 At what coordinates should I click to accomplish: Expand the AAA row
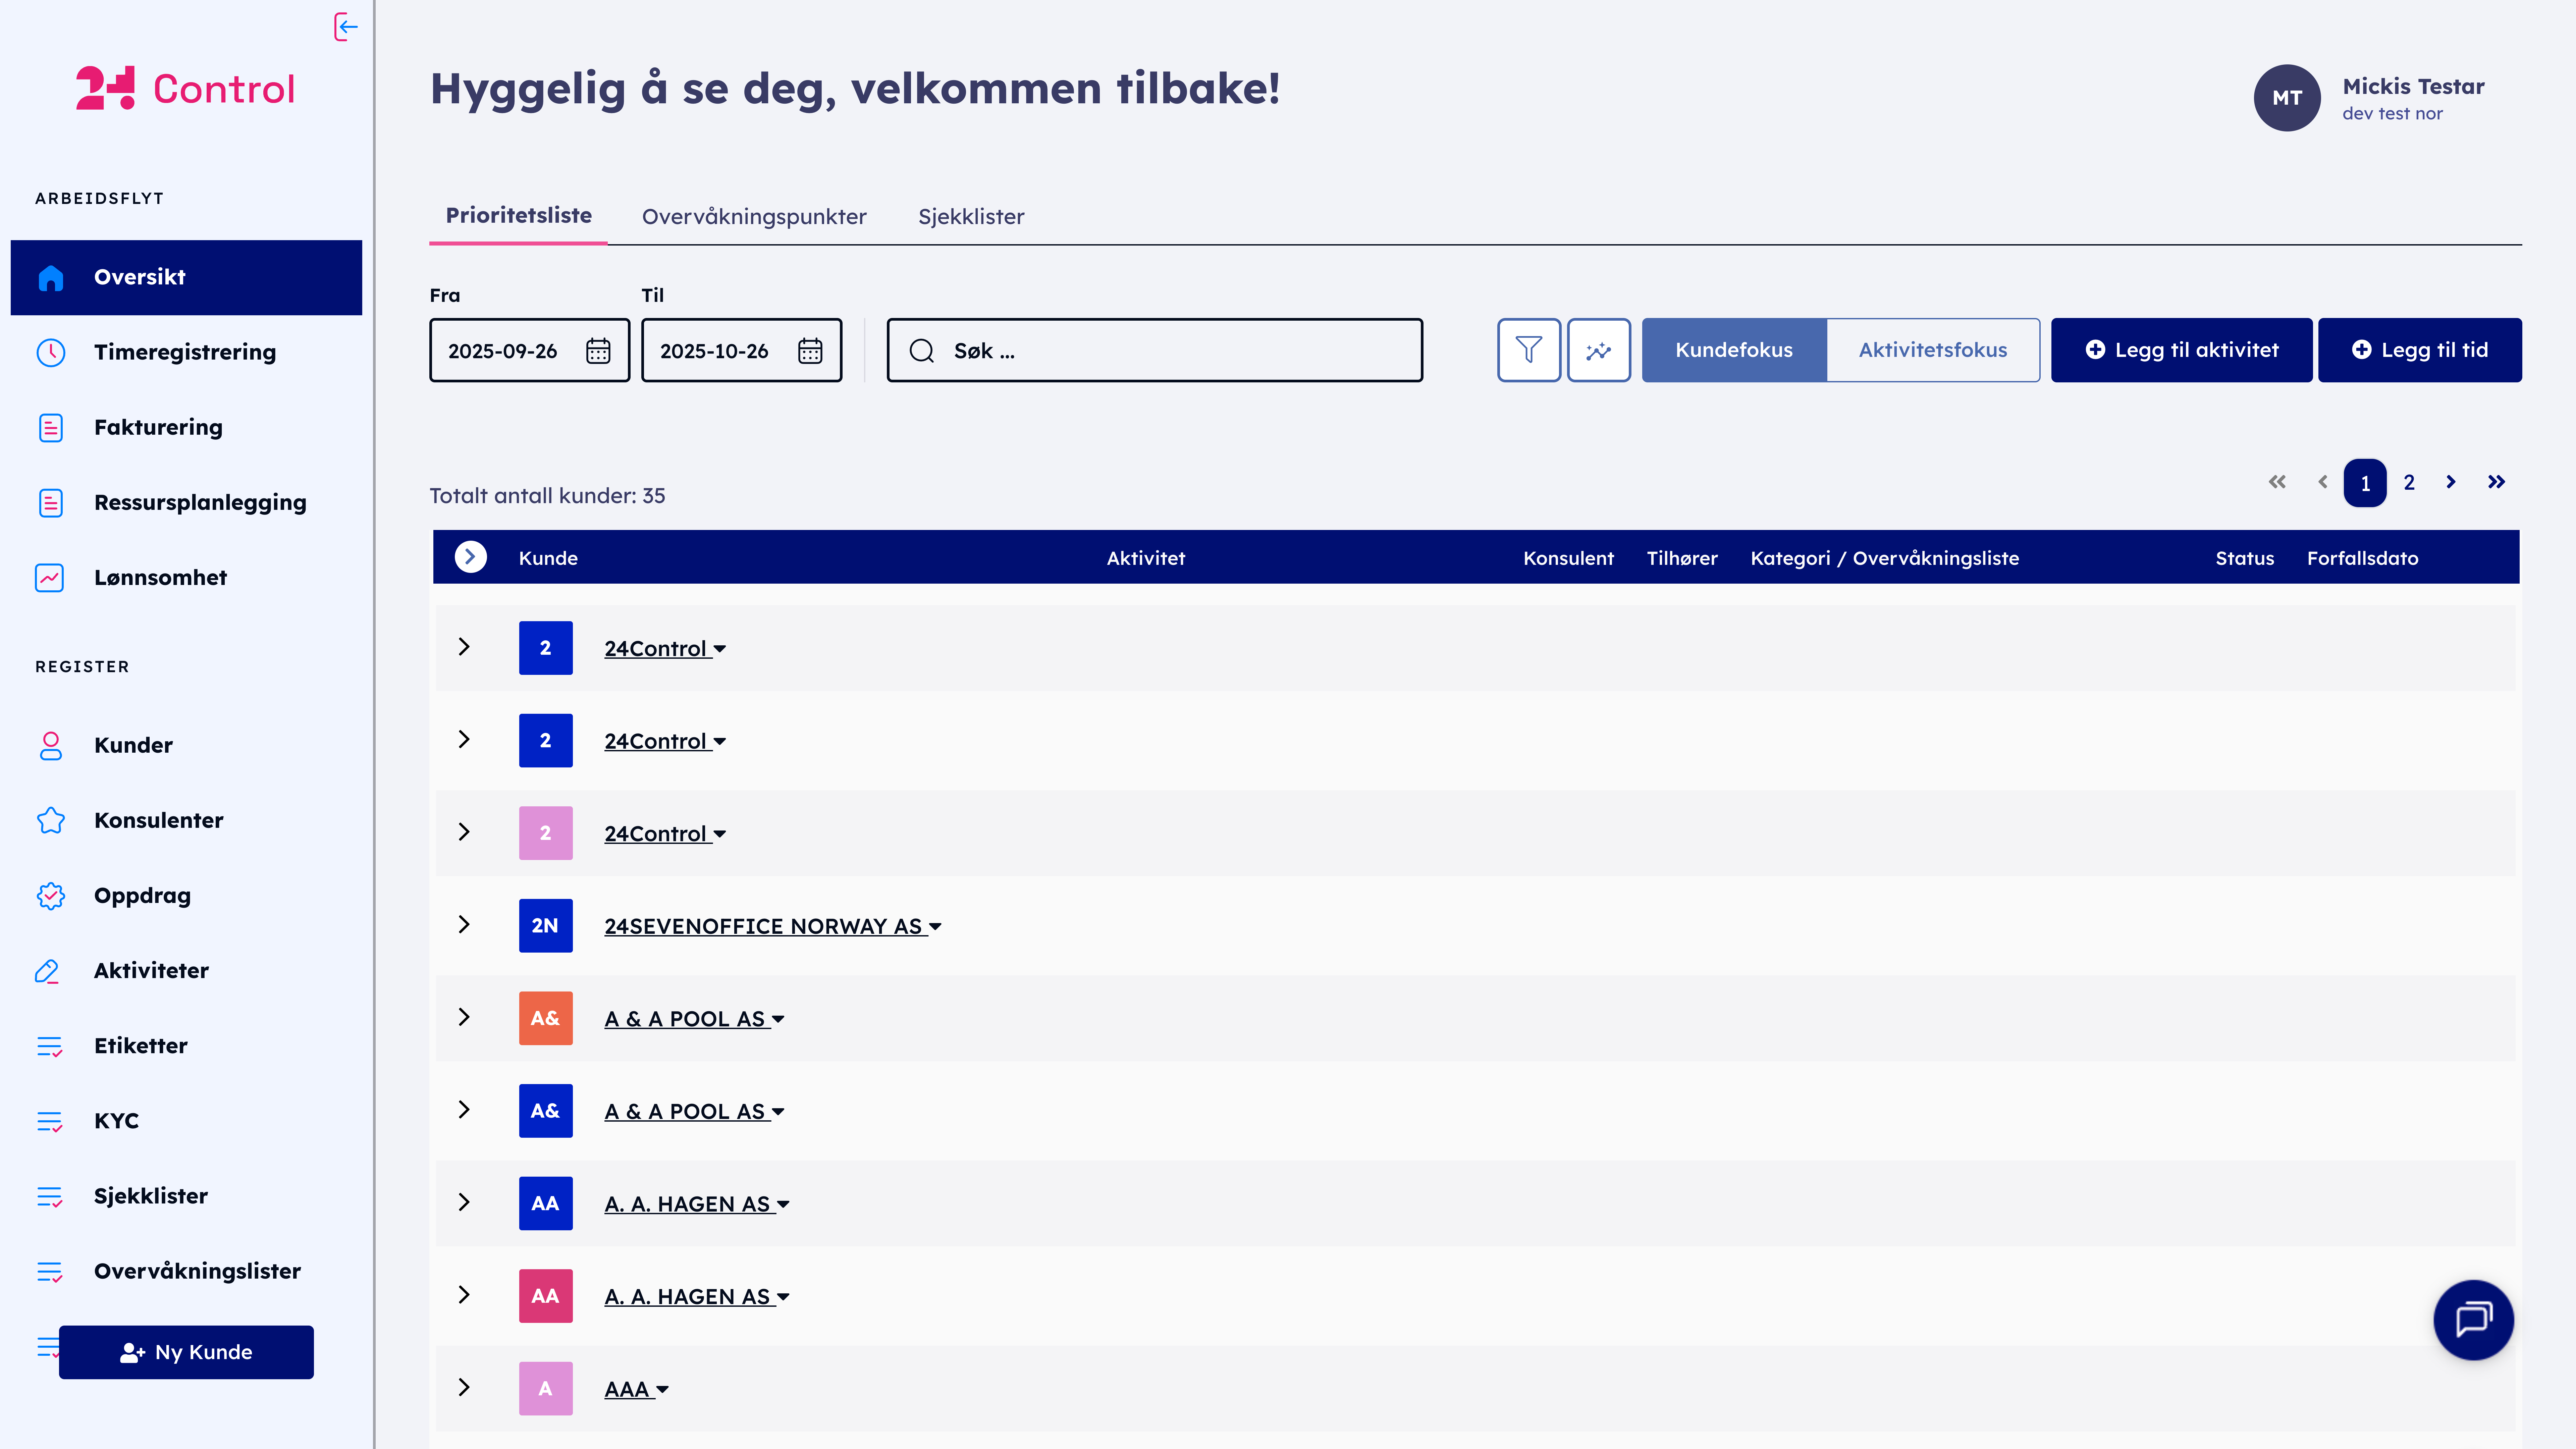[x=464, y=1387]
